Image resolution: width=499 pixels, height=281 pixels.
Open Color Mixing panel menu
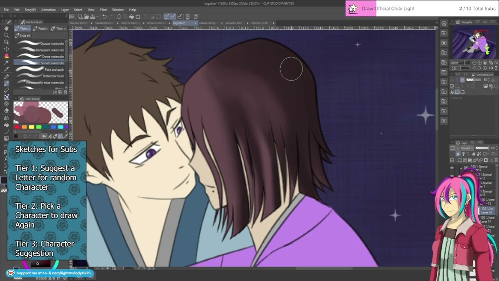click(16, 98)
